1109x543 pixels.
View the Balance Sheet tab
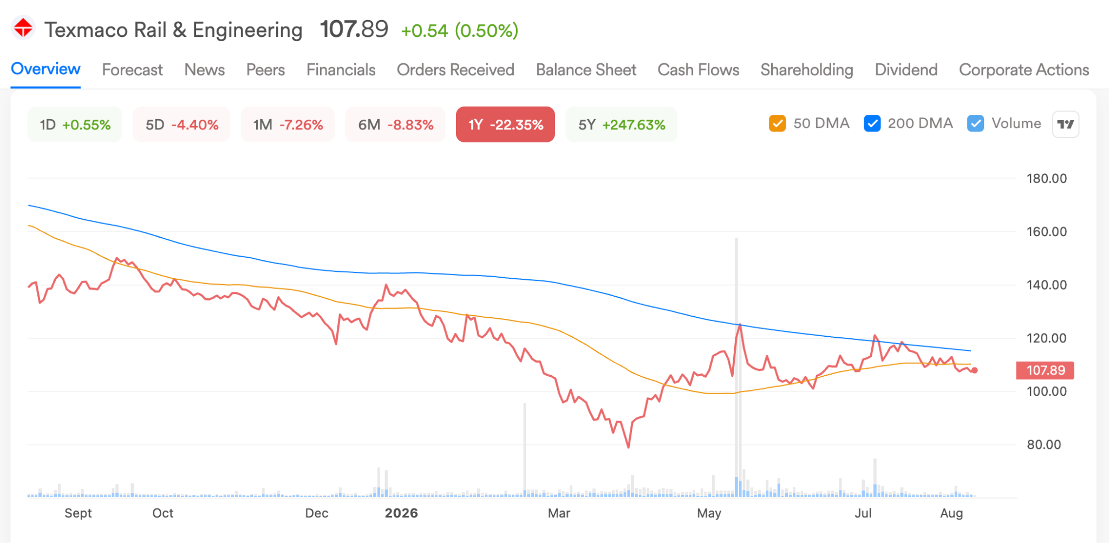(586, 70)
